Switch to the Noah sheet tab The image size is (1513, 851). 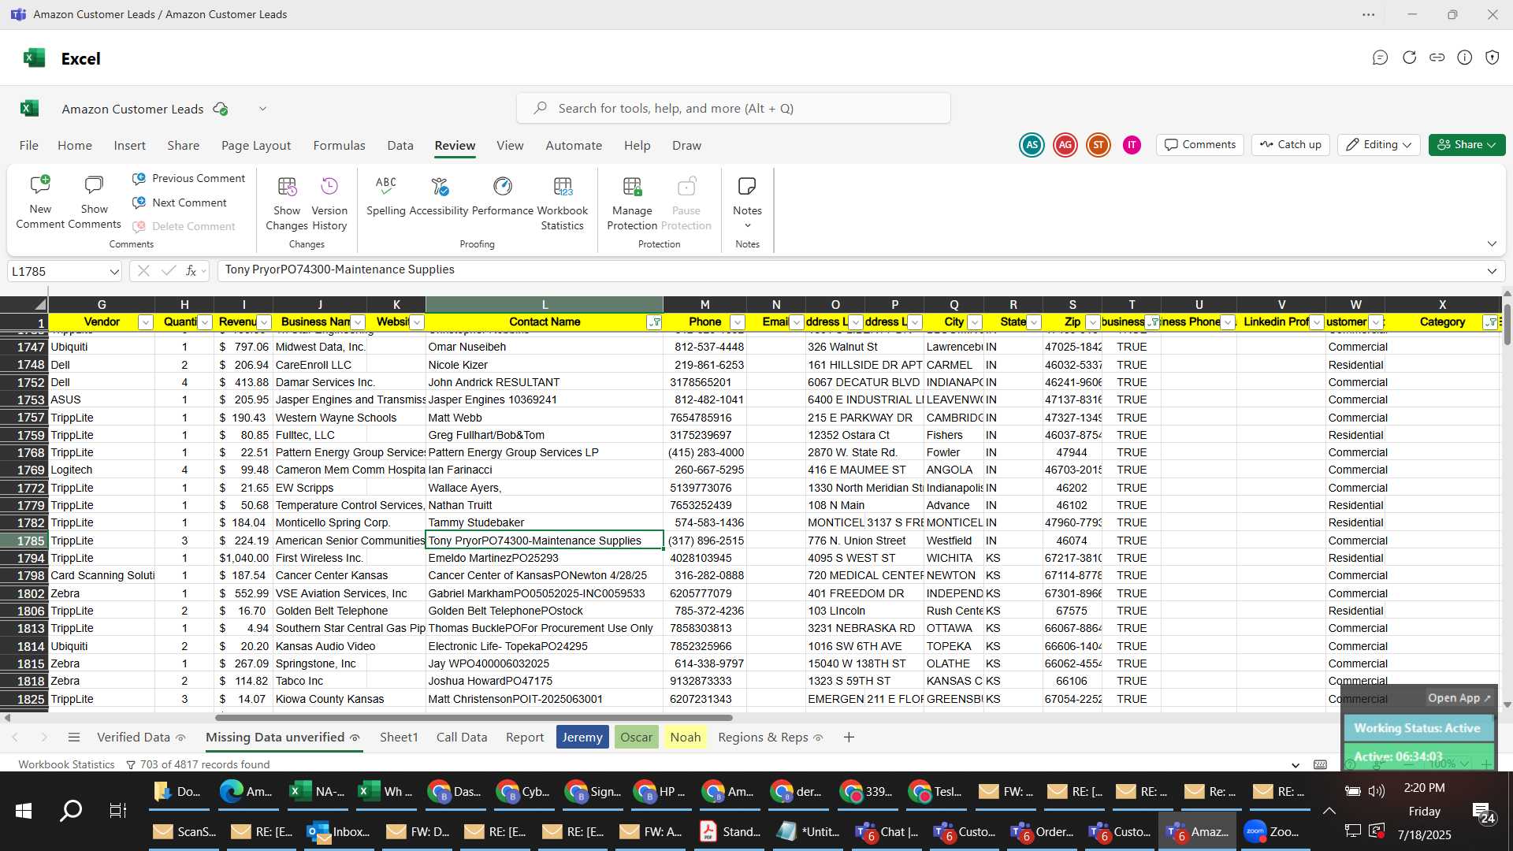pos(685,738)
